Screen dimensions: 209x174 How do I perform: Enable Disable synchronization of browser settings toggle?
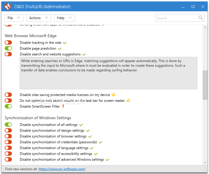coord(8,136)
